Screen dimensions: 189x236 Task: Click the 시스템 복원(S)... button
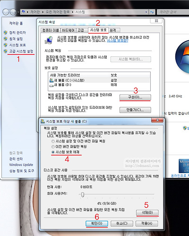coord(131,59)
